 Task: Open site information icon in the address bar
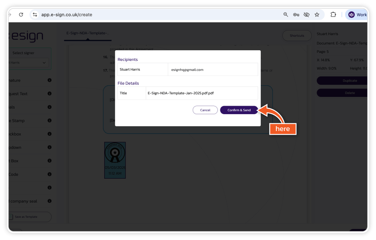tap(35, 15)
